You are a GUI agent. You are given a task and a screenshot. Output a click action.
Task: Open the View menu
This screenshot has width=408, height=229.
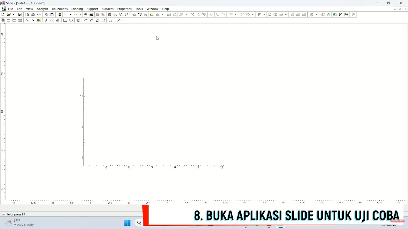tap(30, 9)
